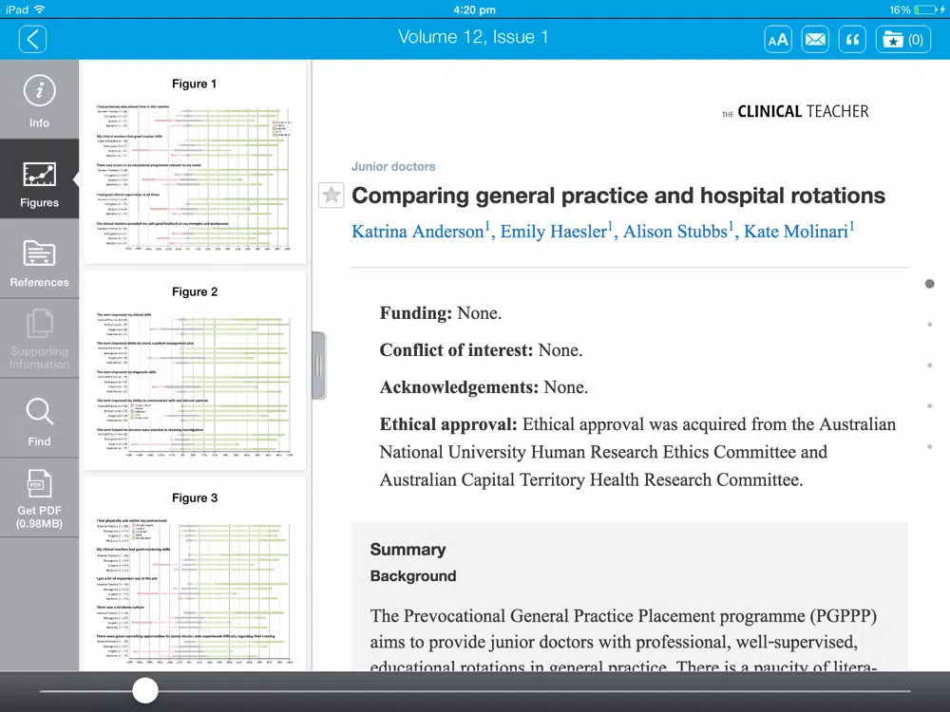
Task: Click 'Ethical approval:' label text
Action: click(x=448, y=424)
